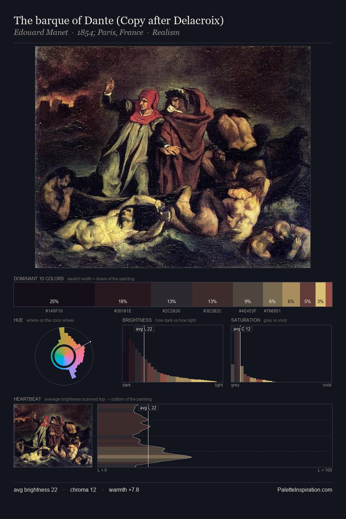This screenshot has width=346, height=519.
Task: Choose the 13% brown swatch above #3E2B2C
Action: [x=212, y=294]
